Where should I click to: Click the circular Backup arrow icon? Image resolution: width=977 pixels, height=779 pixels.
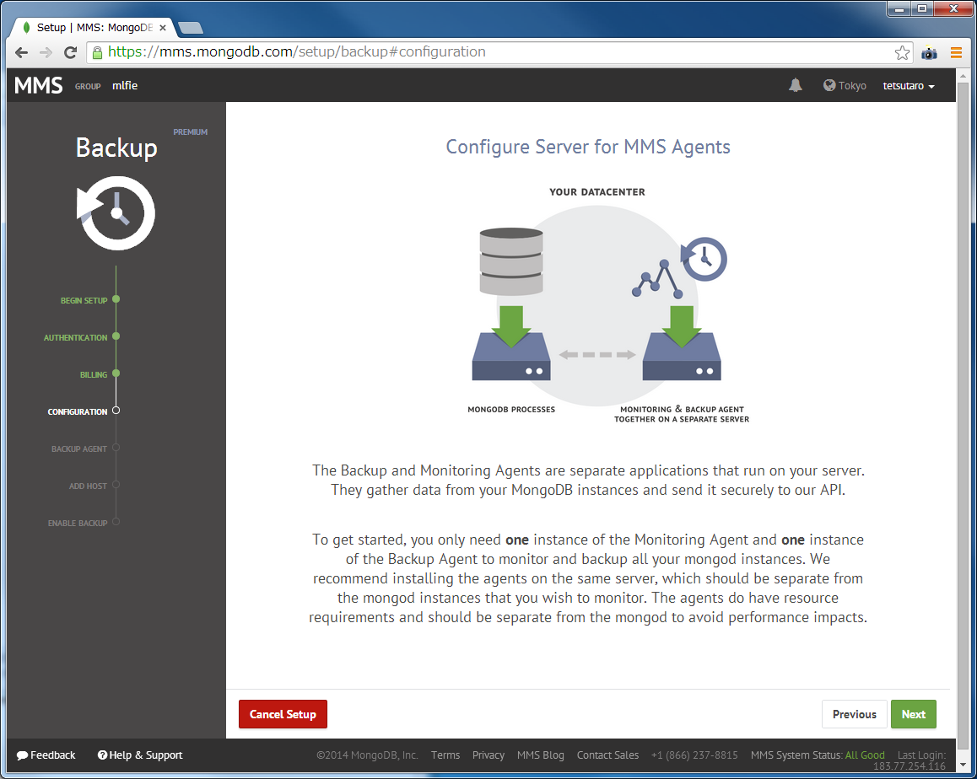(x=116, y=213)
